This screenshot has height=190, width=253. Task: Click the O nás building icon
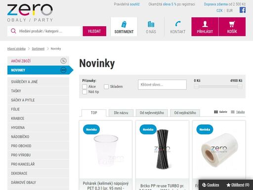[151, 24]
